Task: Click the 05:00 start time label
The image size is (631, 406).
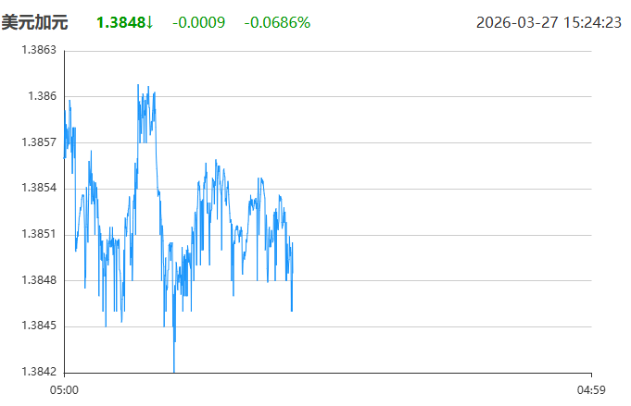Action: pos(64,390)
